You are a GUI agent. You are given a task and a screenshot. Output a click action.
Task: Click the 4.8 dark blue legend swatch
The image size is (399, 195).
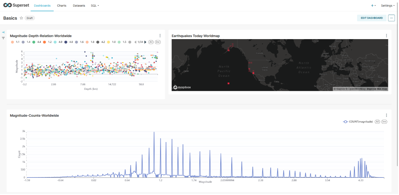[x=66, y=42]
